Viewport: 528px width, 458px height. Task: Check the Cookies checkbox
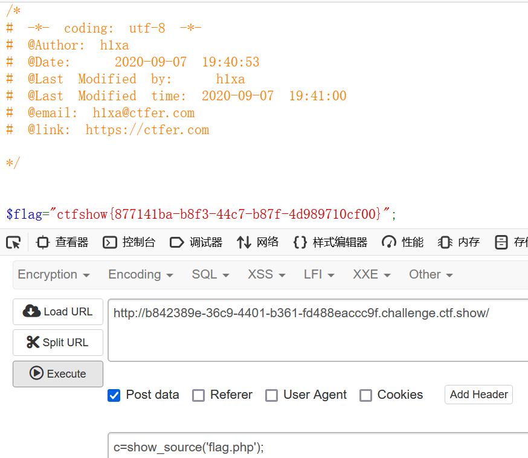(x=365, y=395)
